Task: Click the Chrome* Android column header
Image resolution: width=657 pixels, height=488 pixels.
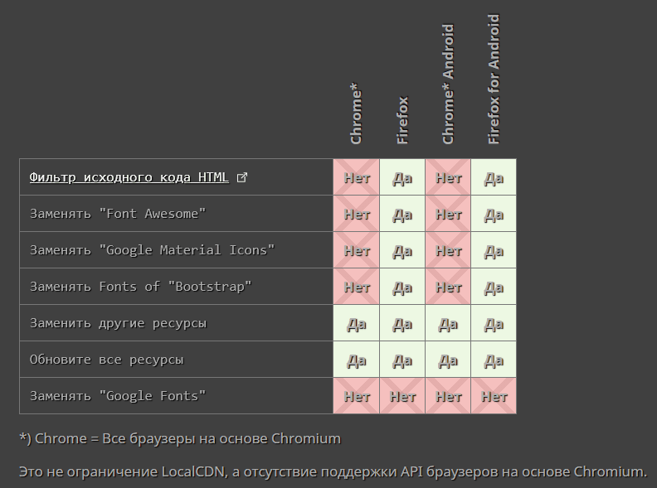Action: [448, 85]
